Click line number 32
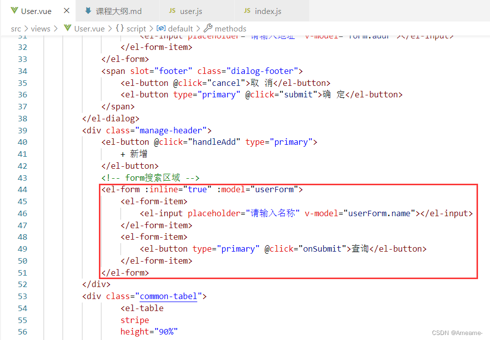Image resolution: width=490 pixels, height=340 pixels. pos(22,47)
